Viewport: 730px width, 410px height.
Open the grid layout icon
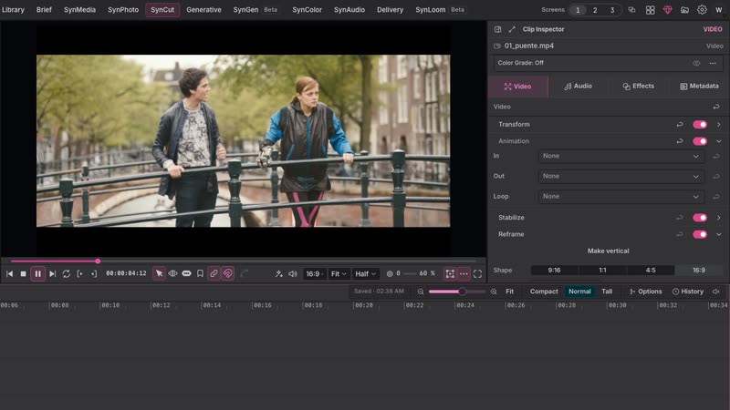pos(650,10)
